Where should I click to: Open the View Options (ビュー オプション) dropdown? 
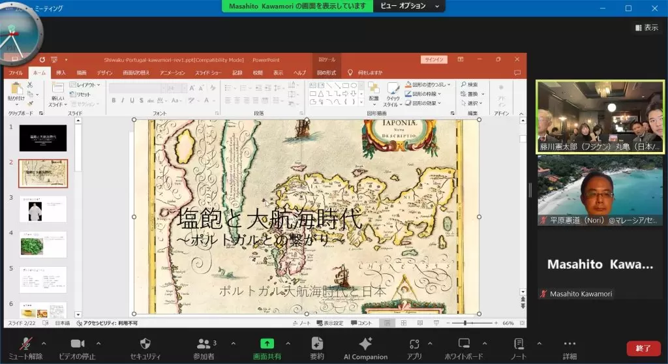(409, 6)
